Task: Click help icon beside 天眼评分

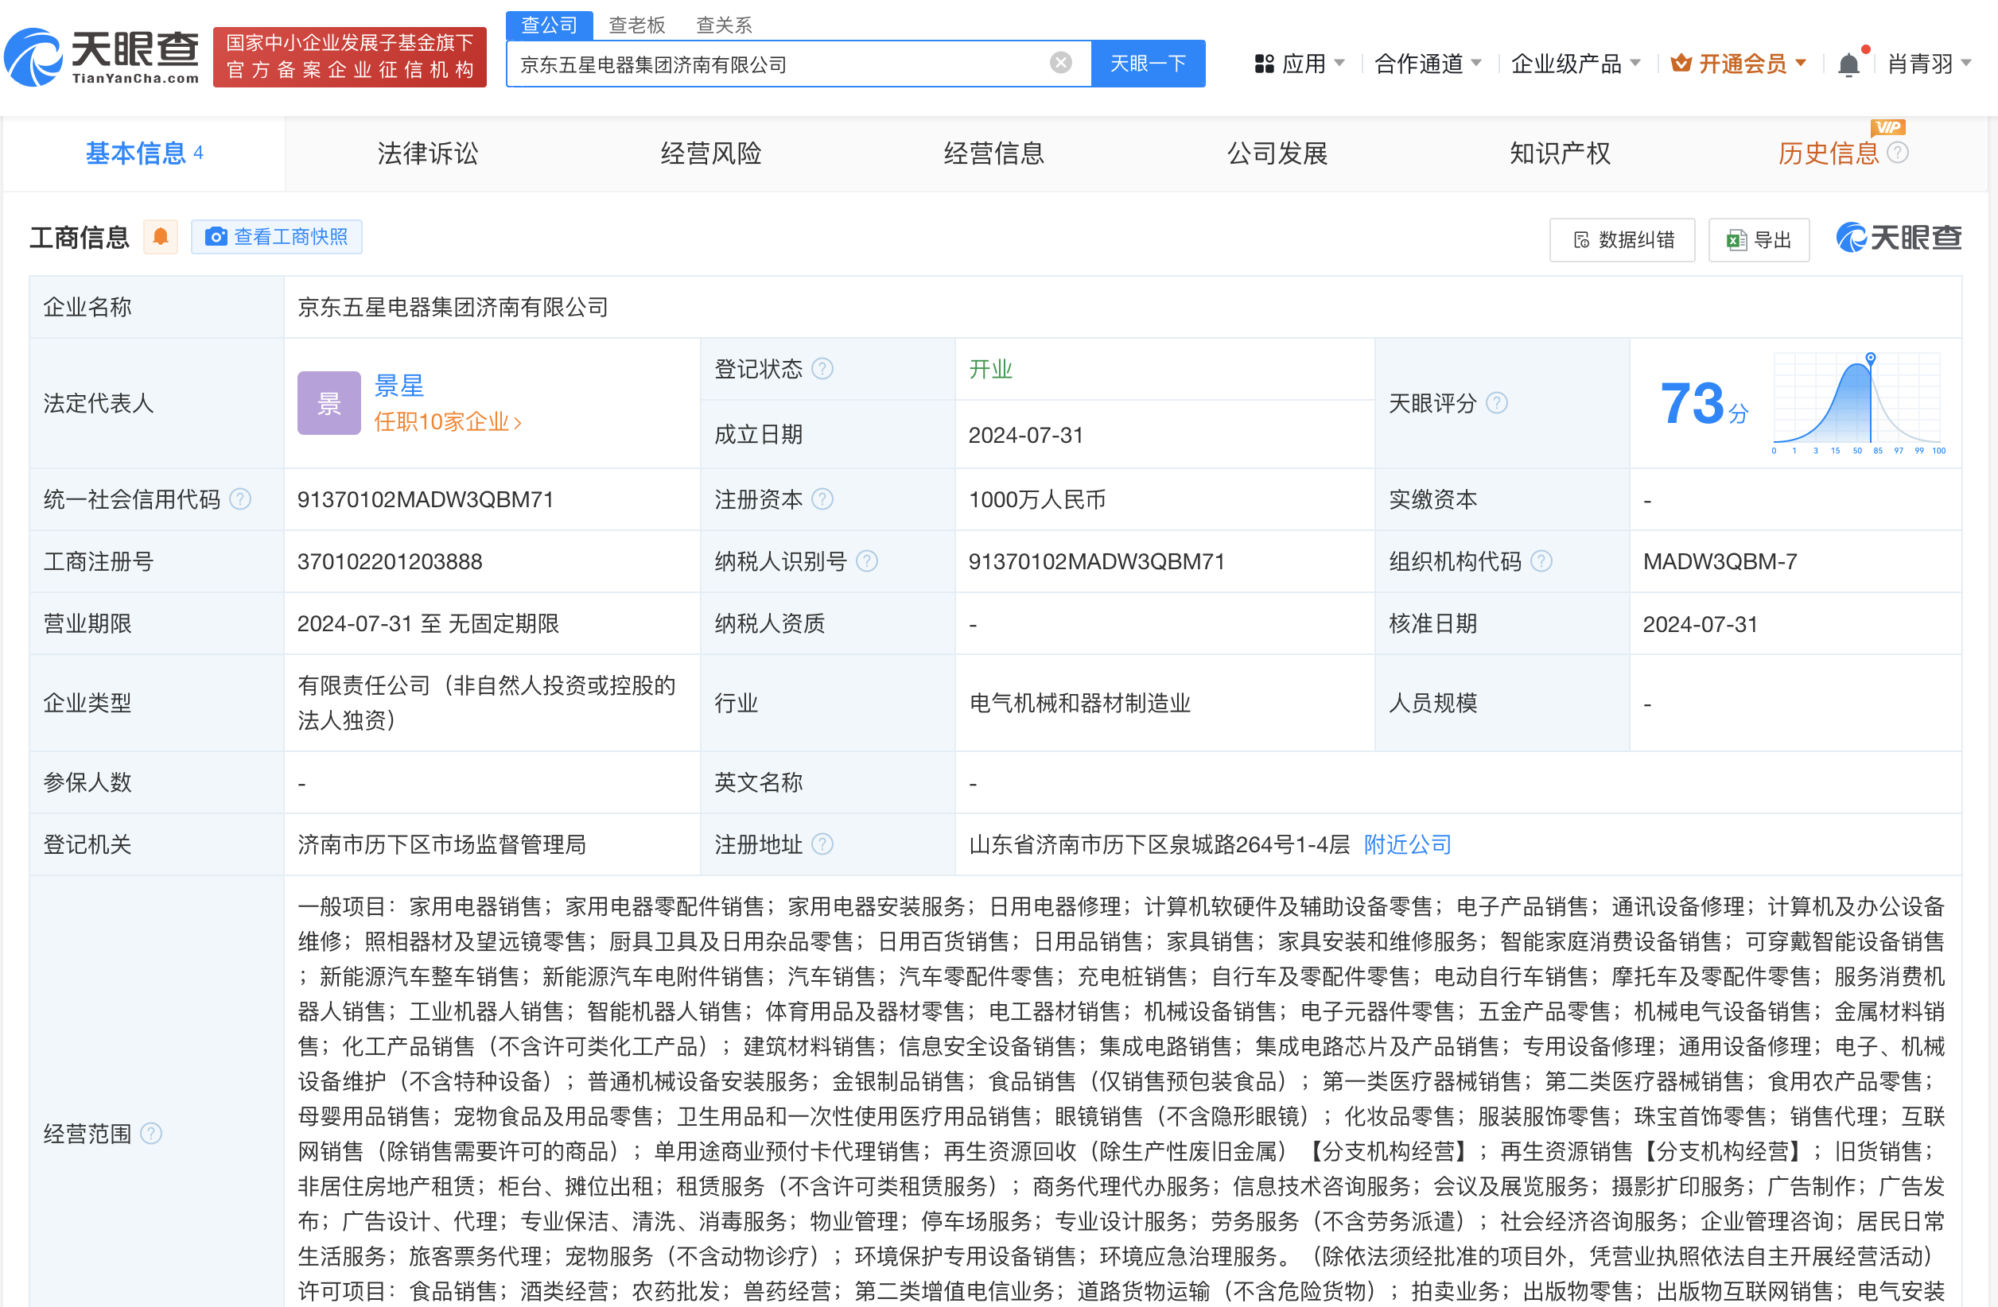Action: [1496, 404]
